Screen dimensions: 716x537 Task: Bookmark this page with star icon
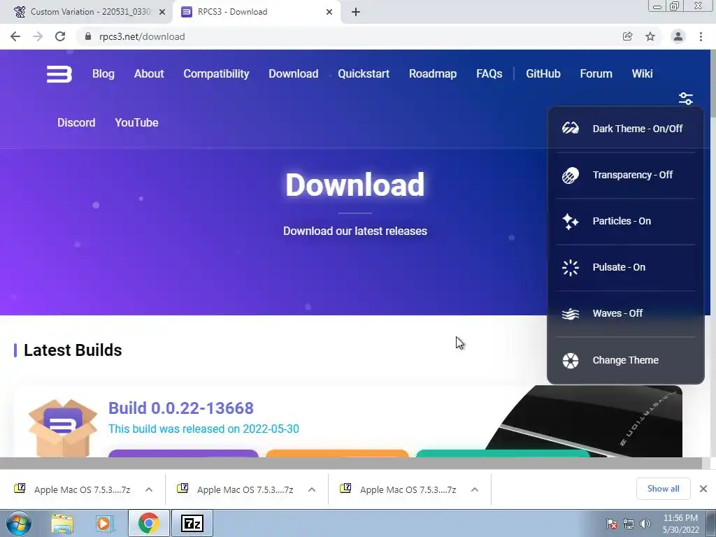pos(650,36)
